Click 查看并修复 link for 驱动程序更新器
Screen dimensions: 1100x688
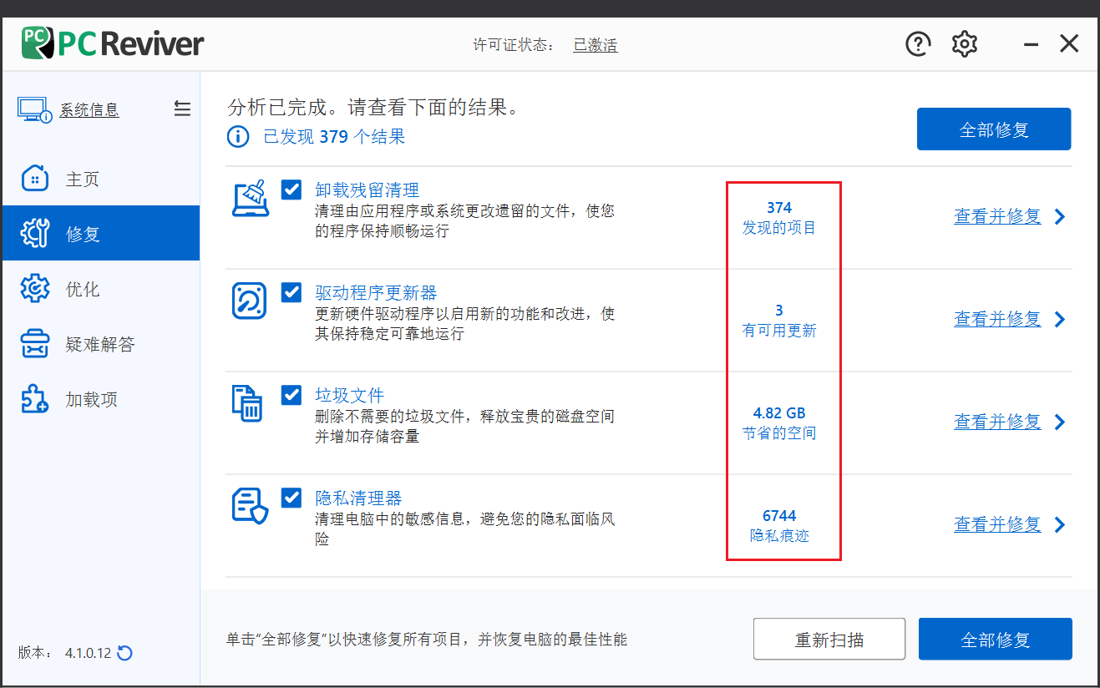(x=997, y=319)
